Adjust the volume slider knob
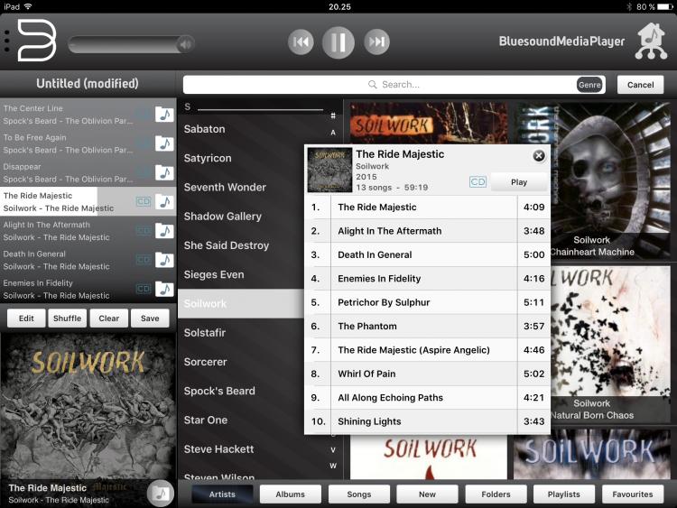Screen dimensions: 677x508 click(x=186, y=44)
